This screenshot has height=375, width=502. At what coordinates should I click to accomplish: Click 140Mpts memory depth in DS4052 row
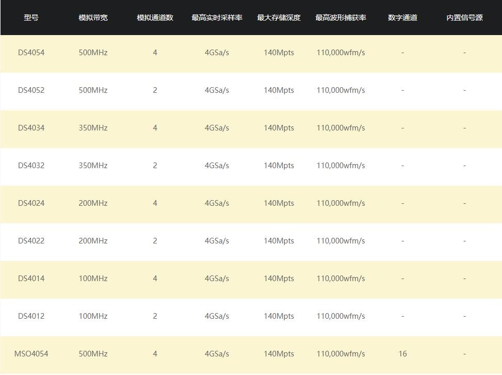[x=279, y=90]
